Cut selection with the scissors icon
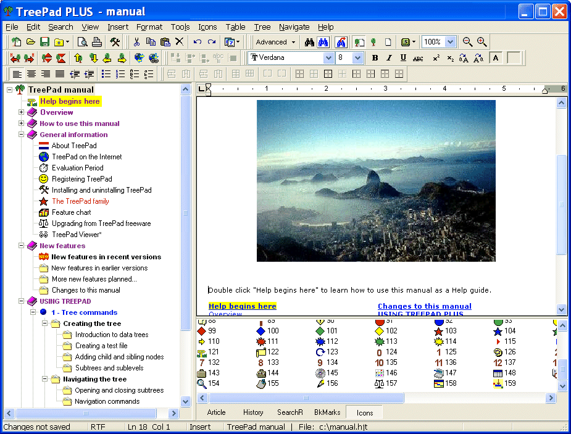Screen dimensions: 571x434 coord(136,42)
